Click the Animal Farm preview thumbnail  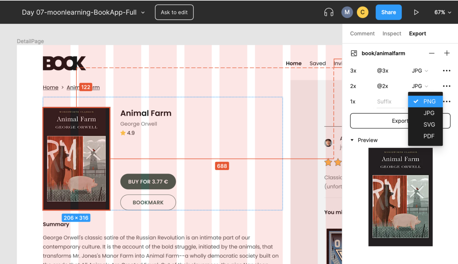(x=400, y=197)
